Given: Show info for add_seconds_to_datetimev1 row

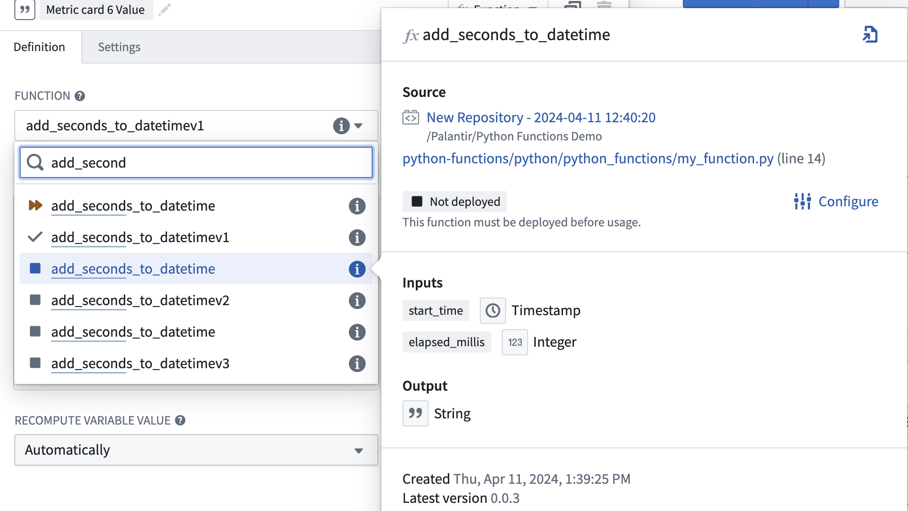Looking at the screenshot, I should pyautogui.click(x=357, y=238).
